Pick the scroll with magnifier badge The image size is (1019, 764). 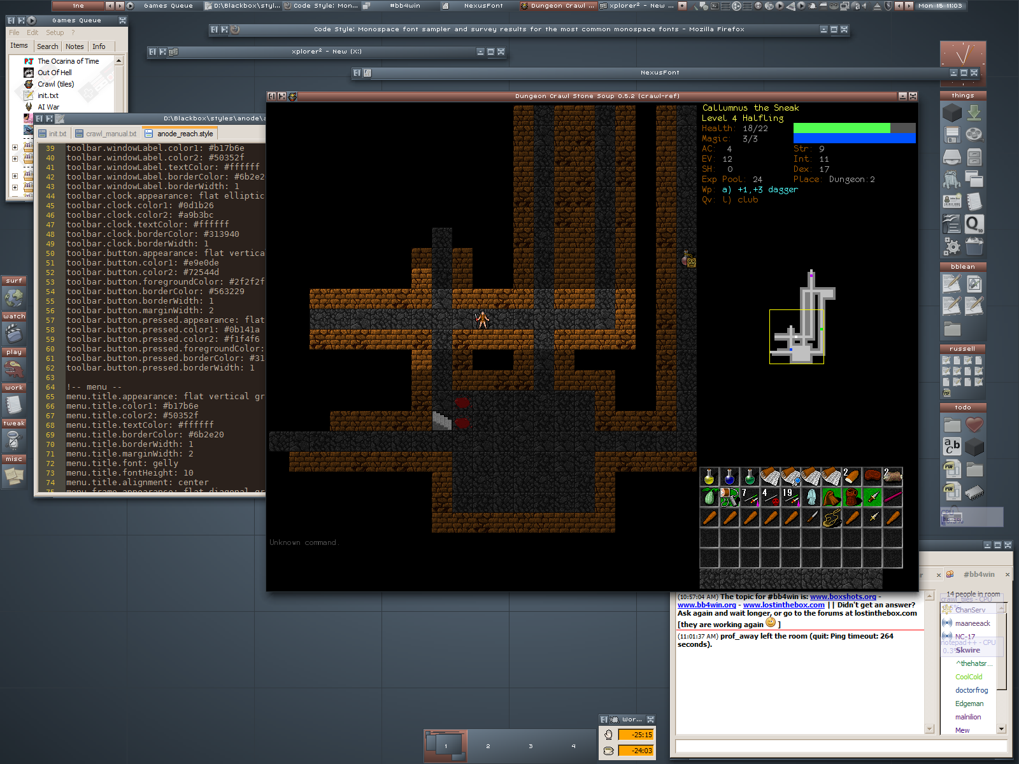791,477
